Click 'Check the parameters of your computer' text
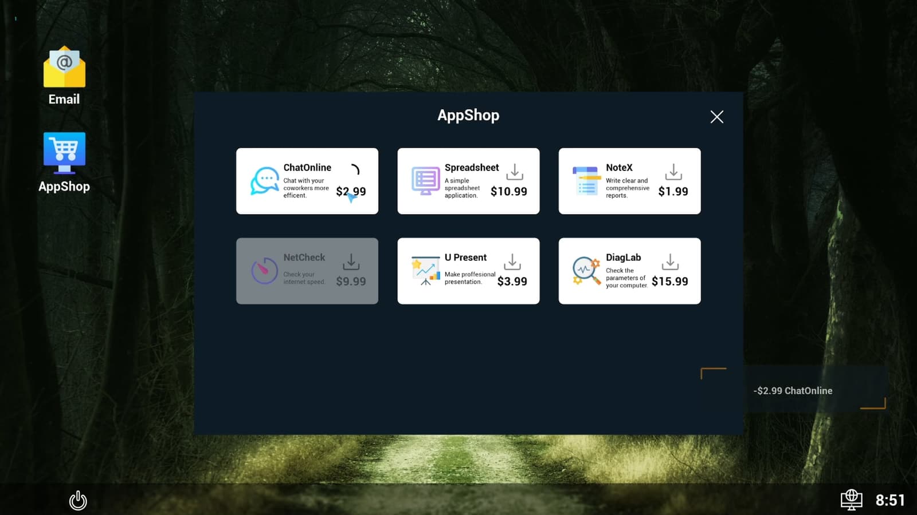 626,278
